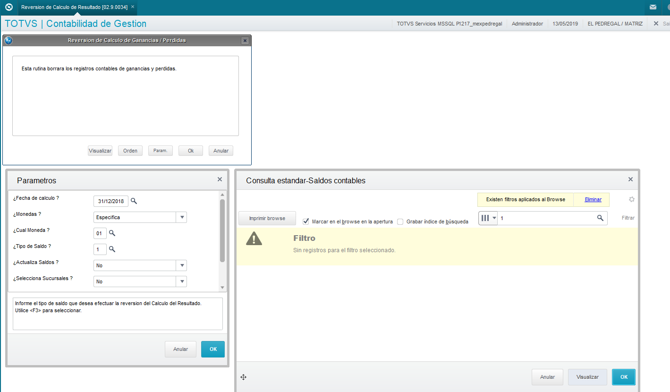Click Anular in the Consulta estandar window
This screenshot has height=392, width=670.
(x=547, y=377)
